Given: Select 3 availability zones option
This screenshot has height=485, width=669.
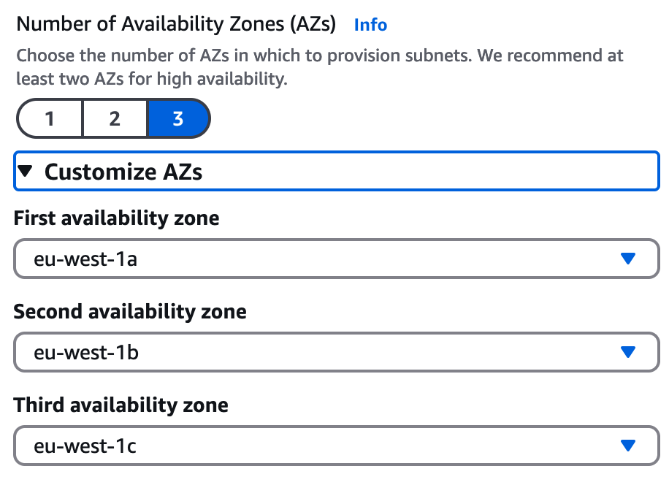Looking at the screenshot, I should (x=178, y=118).
